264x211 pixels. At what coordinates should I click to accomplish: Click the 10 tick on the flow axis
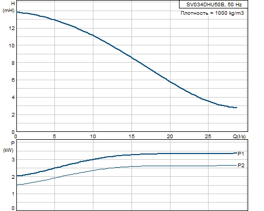pos(93,137)
